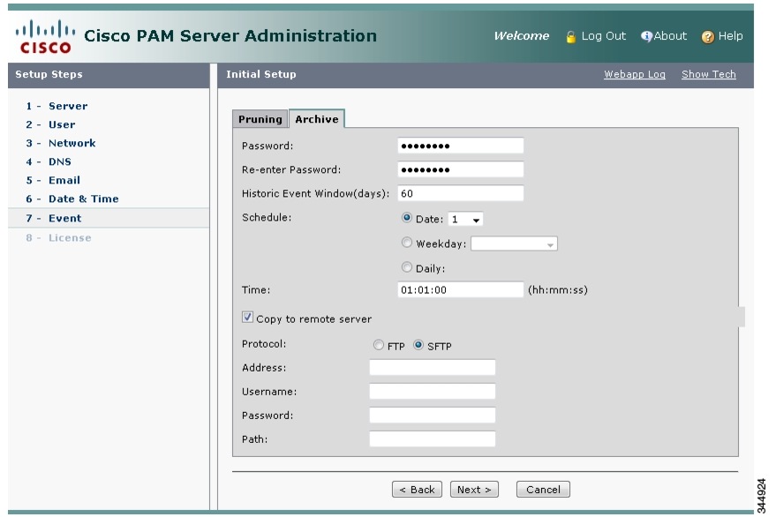Click the Log Out padlock icon
The height and width of the screenshot is (517, 776).
[x=570, y=37]
